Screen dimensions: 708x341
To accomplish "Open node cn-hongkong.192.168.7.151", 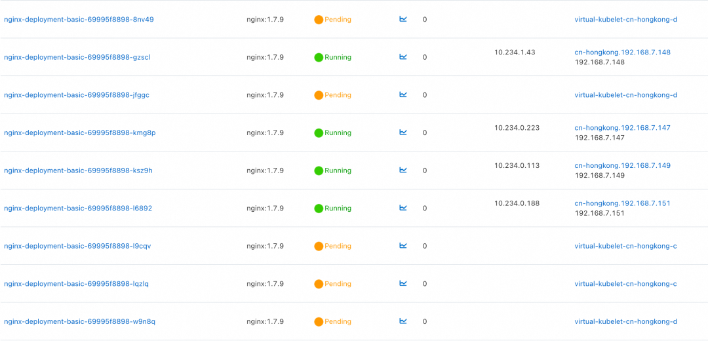I will click(x=622, y=203).
